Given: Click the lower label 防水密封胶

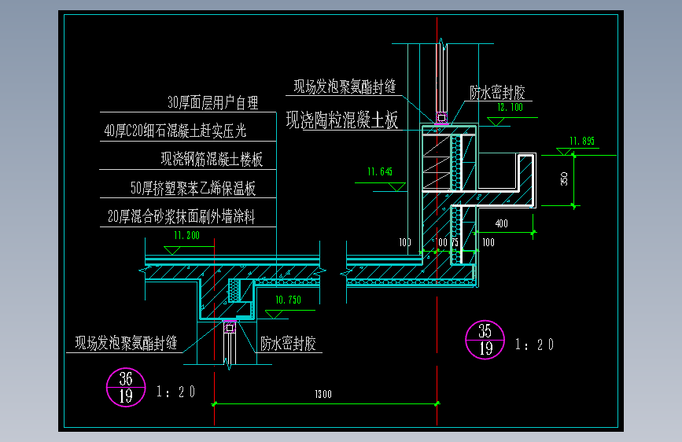Looking at the screenshot, I should point(289,343).
